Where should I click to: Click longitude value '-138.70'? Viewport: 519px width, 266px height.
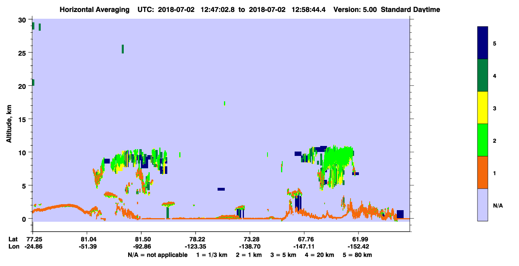[x=250, y=246]
